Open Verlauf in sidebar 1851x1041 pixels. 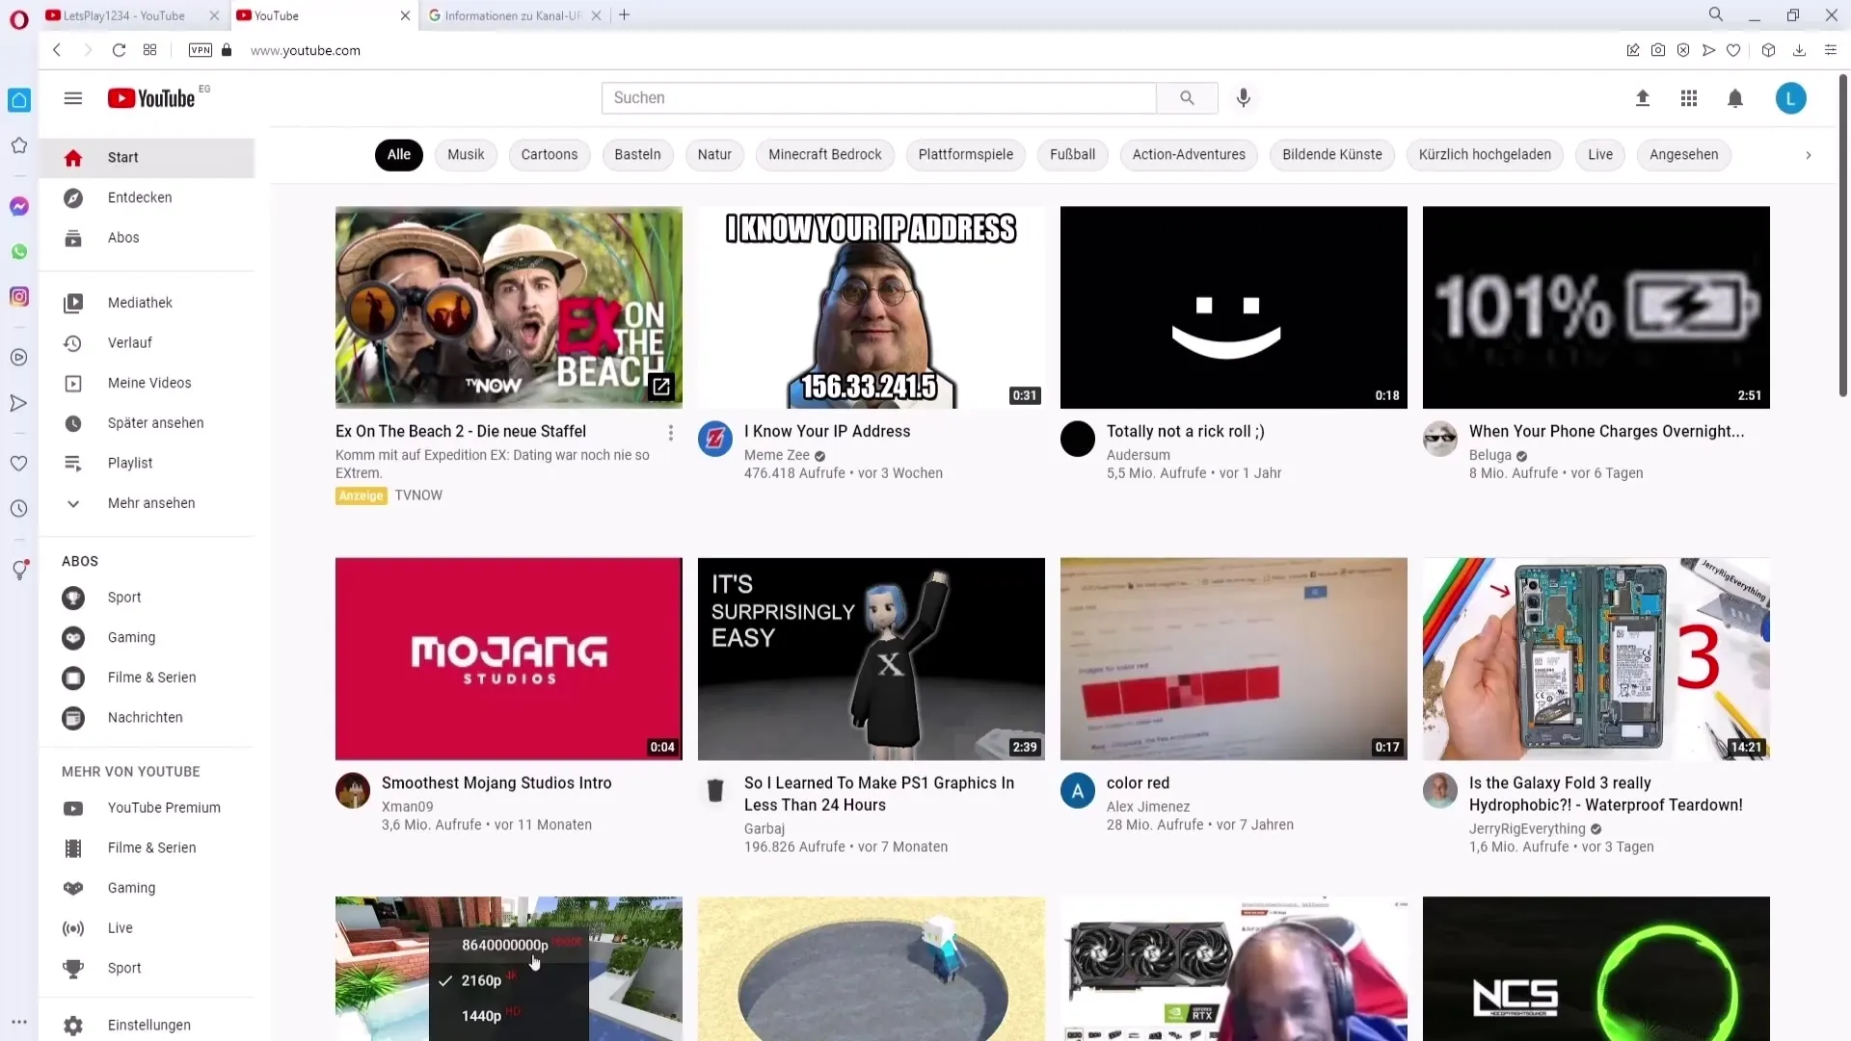pyautogui.click(x=147, y=343)
